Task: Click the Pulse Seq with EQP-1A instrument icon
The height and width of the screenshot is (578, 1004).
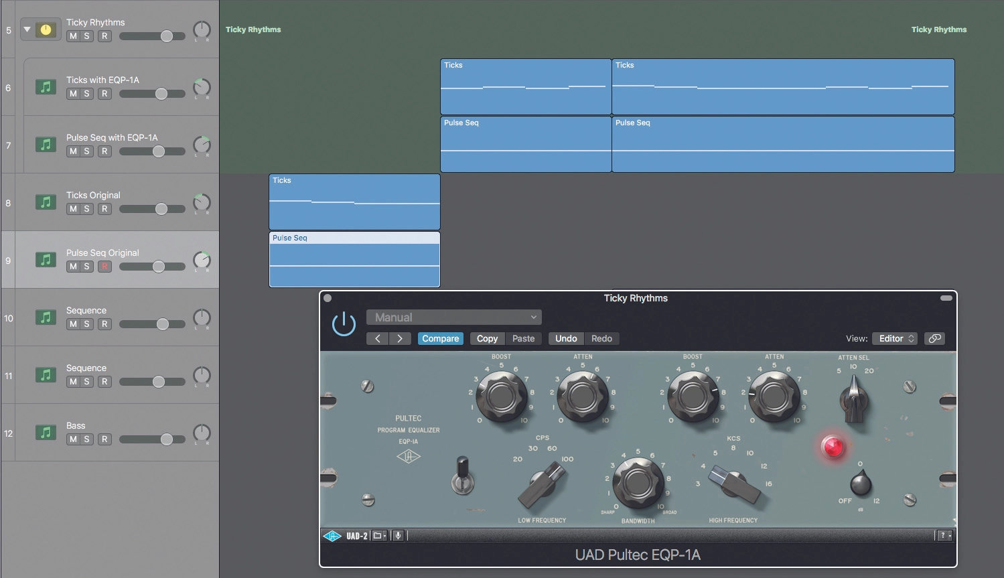Action: (x=46, y=145)
